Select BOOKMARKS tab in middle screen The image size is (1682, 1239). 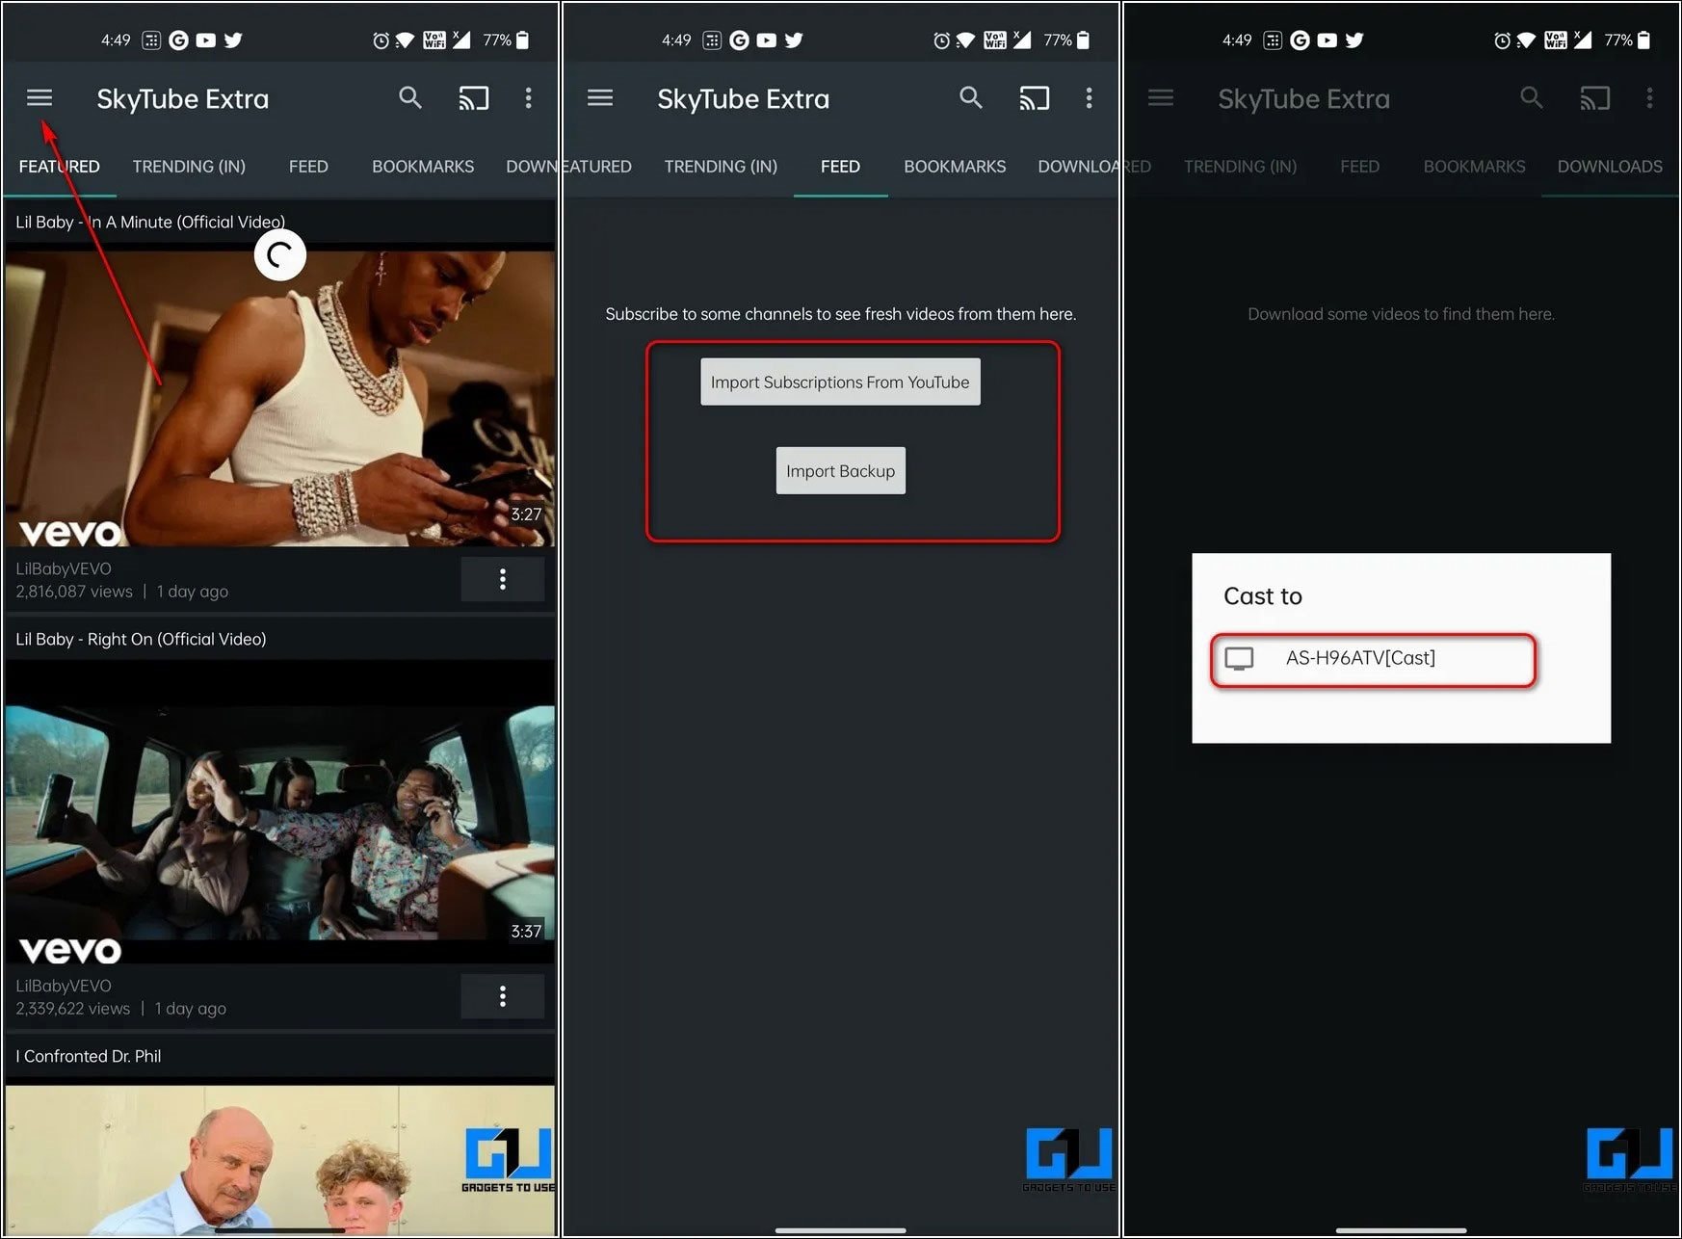[x=955, y=167]
